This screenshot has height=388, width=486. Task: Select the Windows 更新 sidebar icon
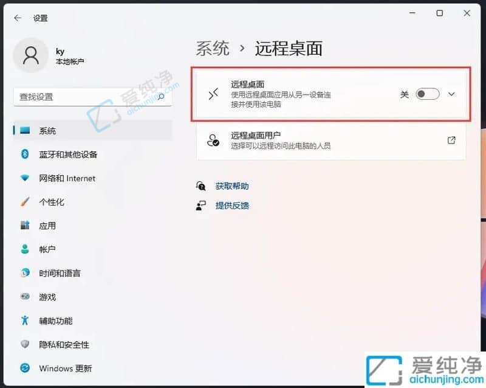click(24, 368)
